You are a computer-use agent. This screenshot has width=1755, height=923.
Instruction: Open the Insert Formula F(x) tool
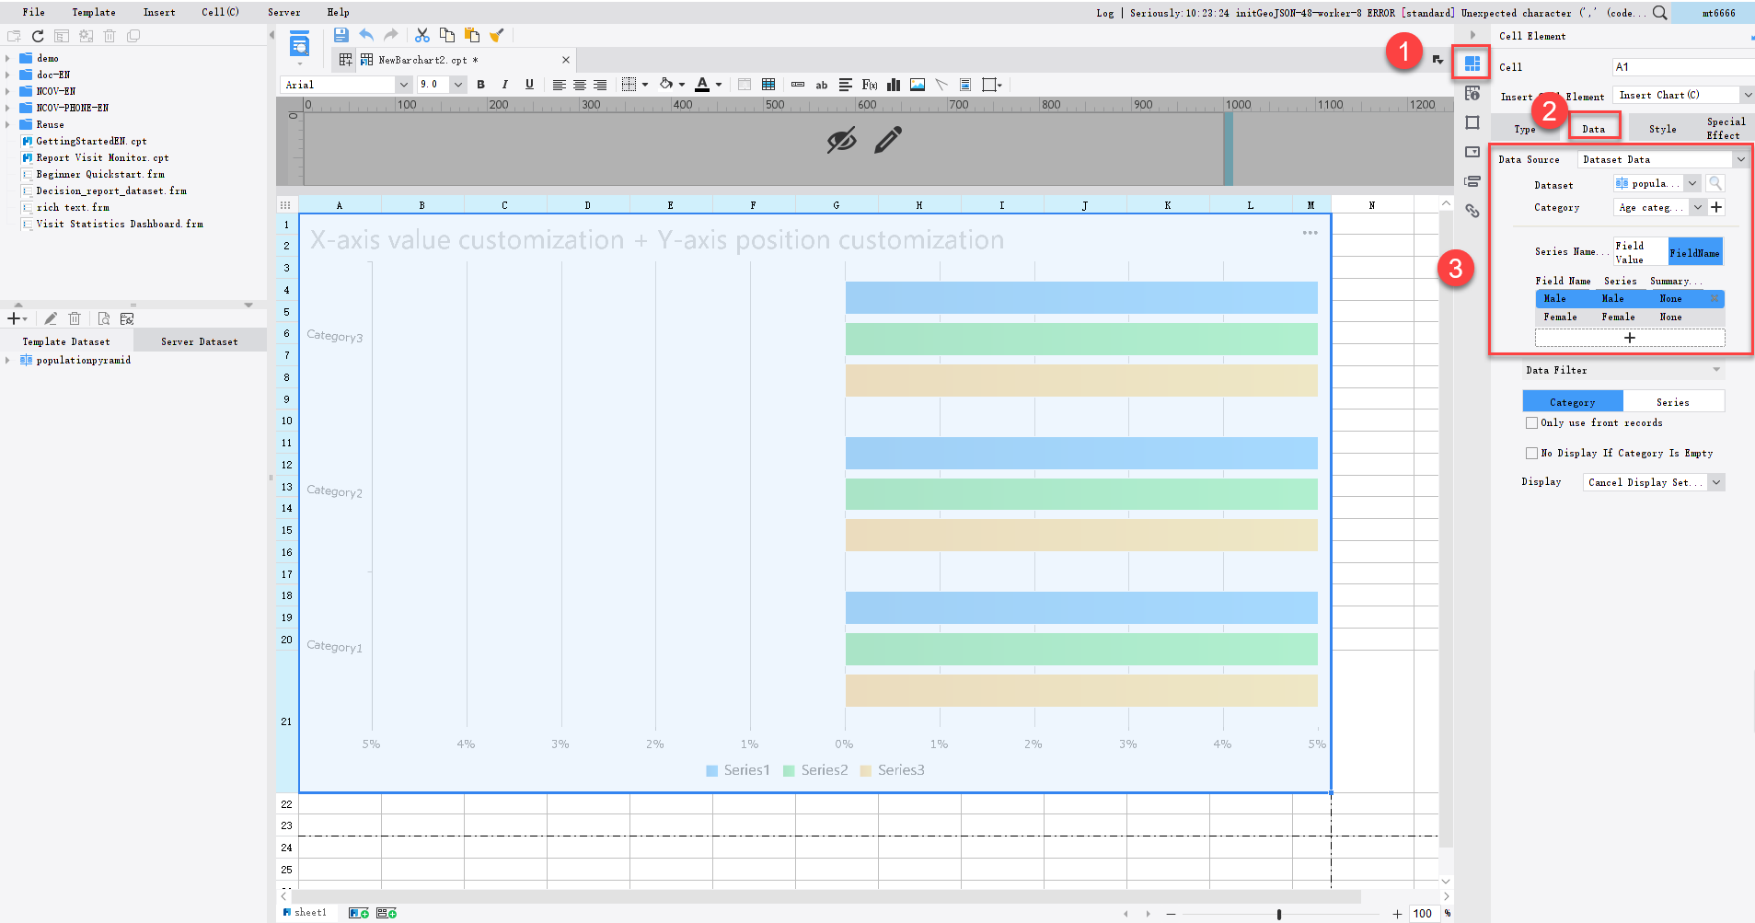(x=869, y=85)
